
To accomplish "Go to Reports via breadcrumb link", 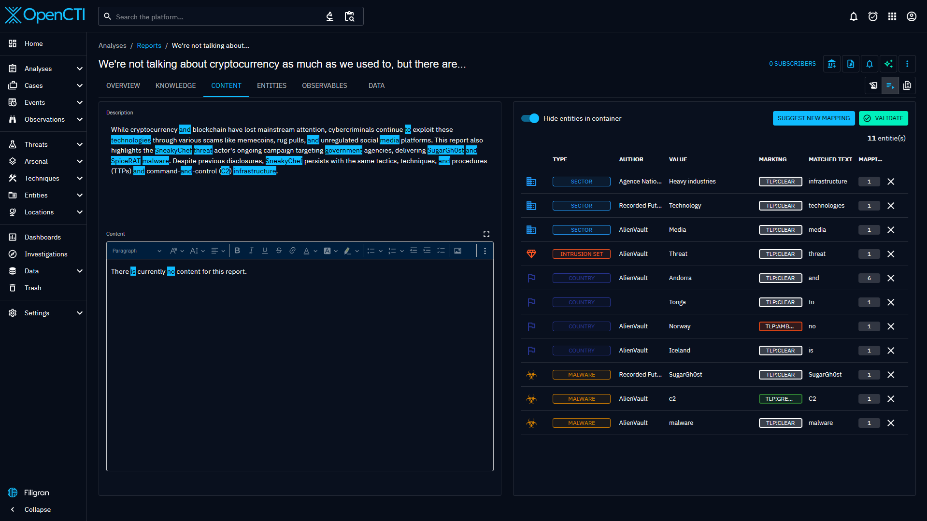I will (149, 45).
